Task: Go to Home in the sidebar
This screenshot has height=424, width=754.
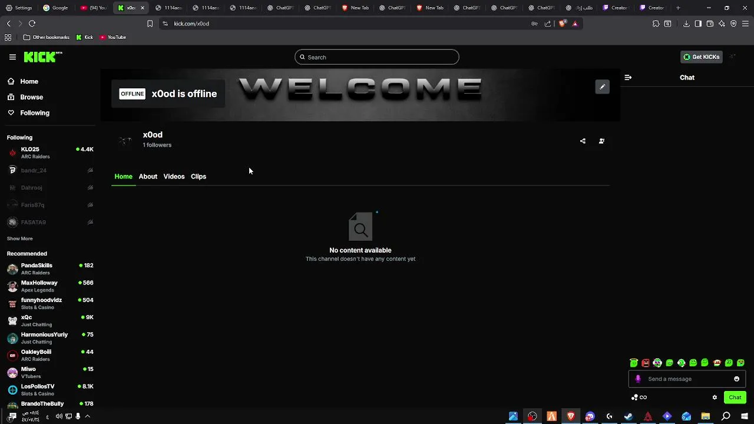Action: [29, 81]
